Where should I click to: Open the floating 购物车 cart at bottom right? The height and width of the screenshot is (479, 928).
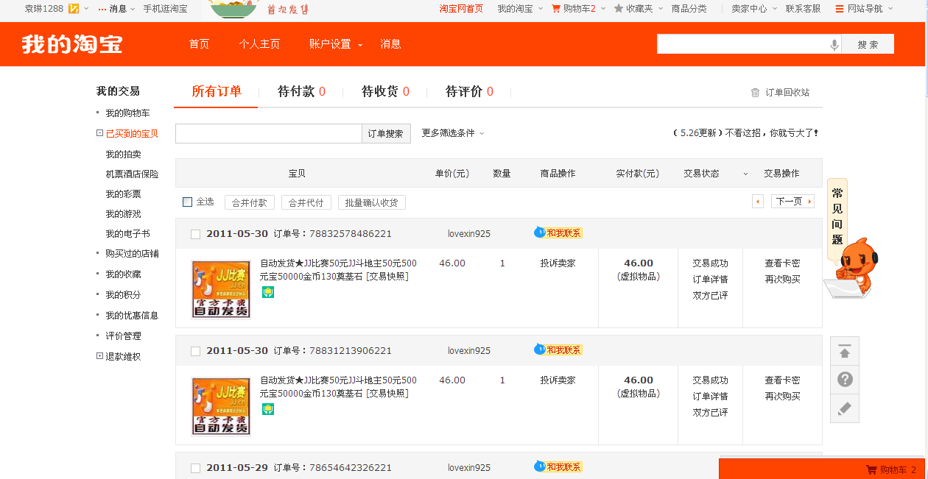pos(890,469)
